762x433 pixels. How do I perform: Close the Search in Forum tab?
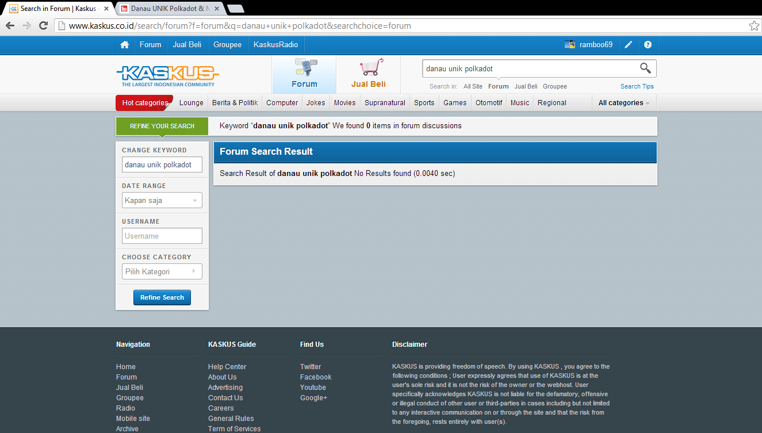click(106, 9)
